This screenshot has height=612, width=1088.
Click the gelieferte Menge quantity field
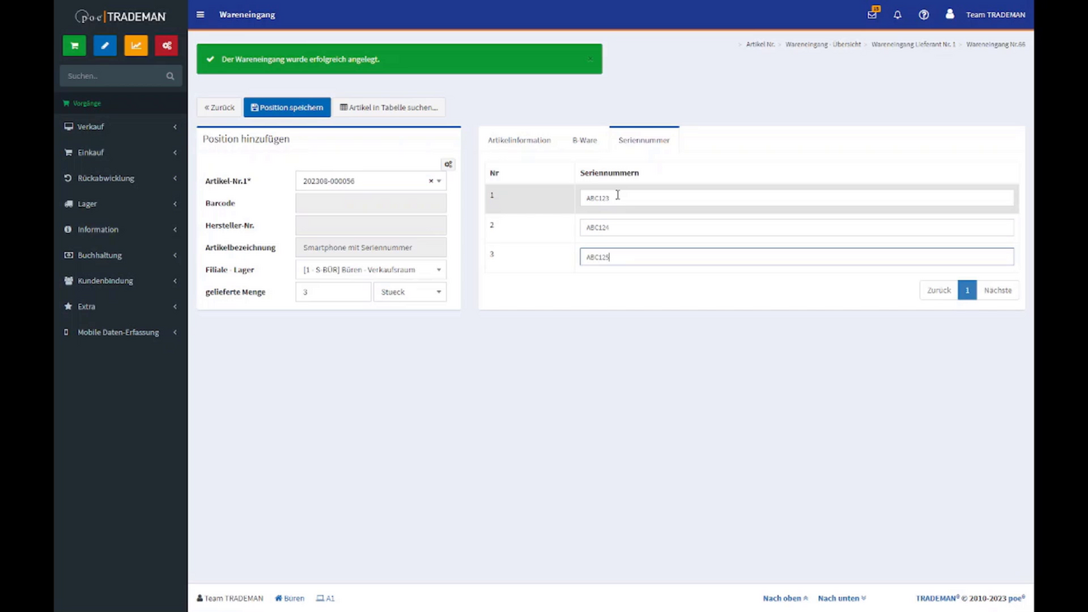tap(333, 292)
